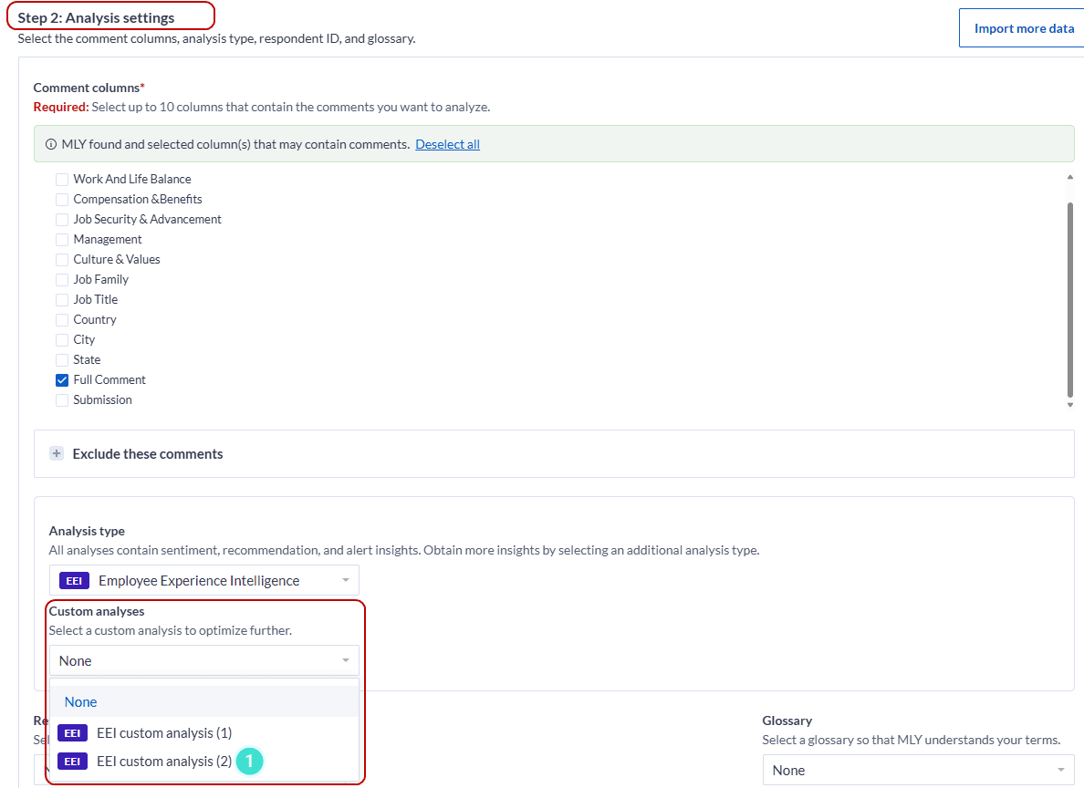This screenshot has width=1084, height=788.
Task: Click the Comment columns heading
Action: pos(87,88)
